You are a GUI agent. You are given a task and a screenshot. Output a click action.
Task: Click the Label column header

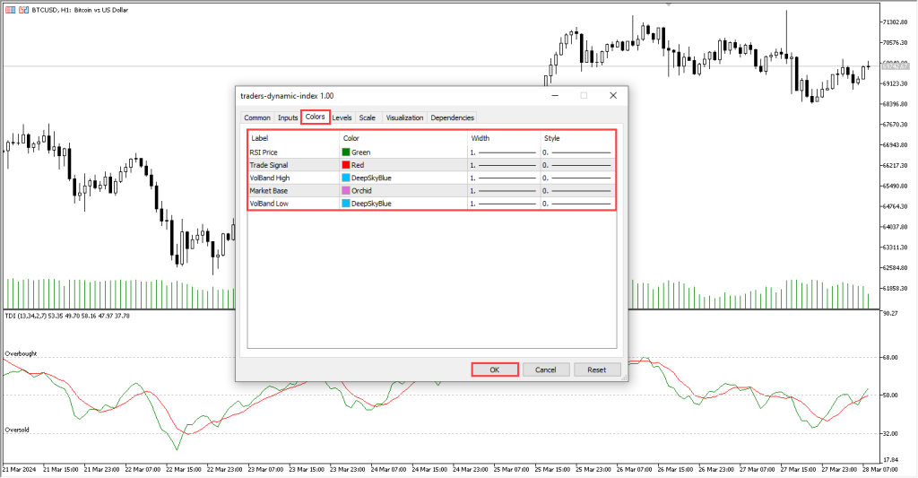coord(260,138)
